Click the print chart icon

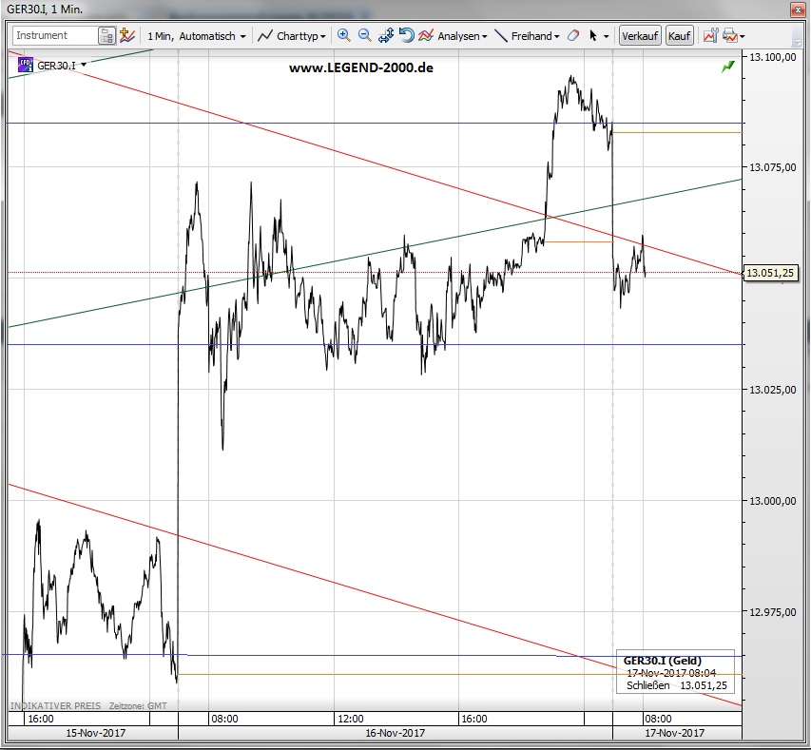tap(729, 36)
